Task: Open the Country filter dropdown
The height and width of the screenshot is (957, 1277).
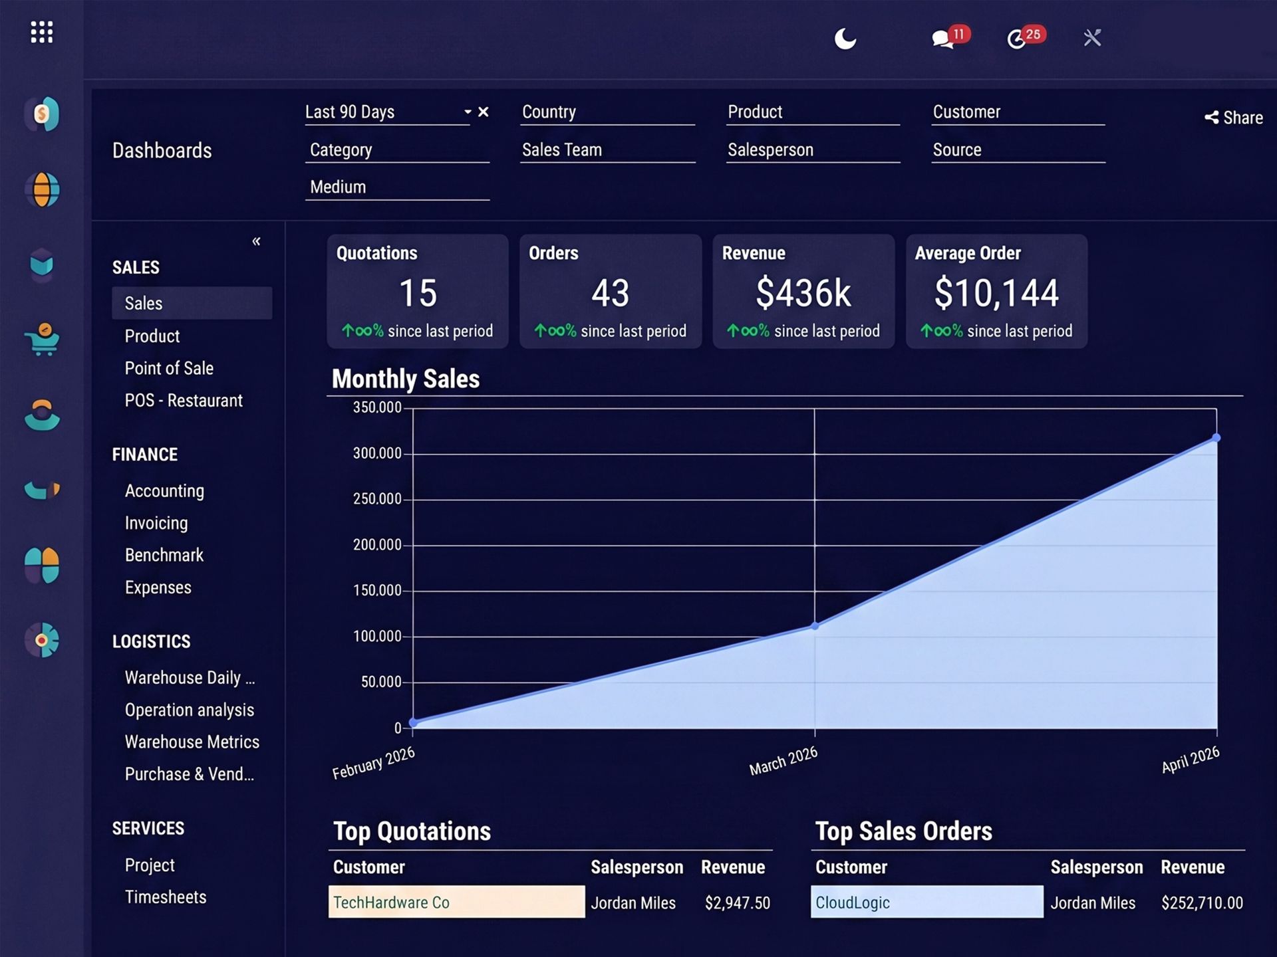Action: (x=608, y=112)
